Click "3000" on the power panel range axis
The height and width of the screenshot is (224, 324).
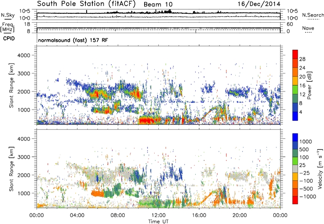point(23,74)
